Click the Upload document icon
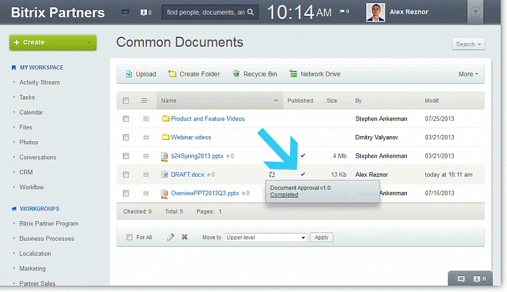This screenshot has height=292, width=507. click(x=129, y=74)
